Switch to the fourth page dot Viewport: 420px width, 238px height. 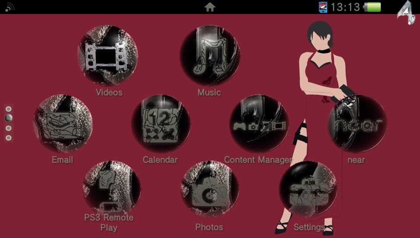[9, 138]
